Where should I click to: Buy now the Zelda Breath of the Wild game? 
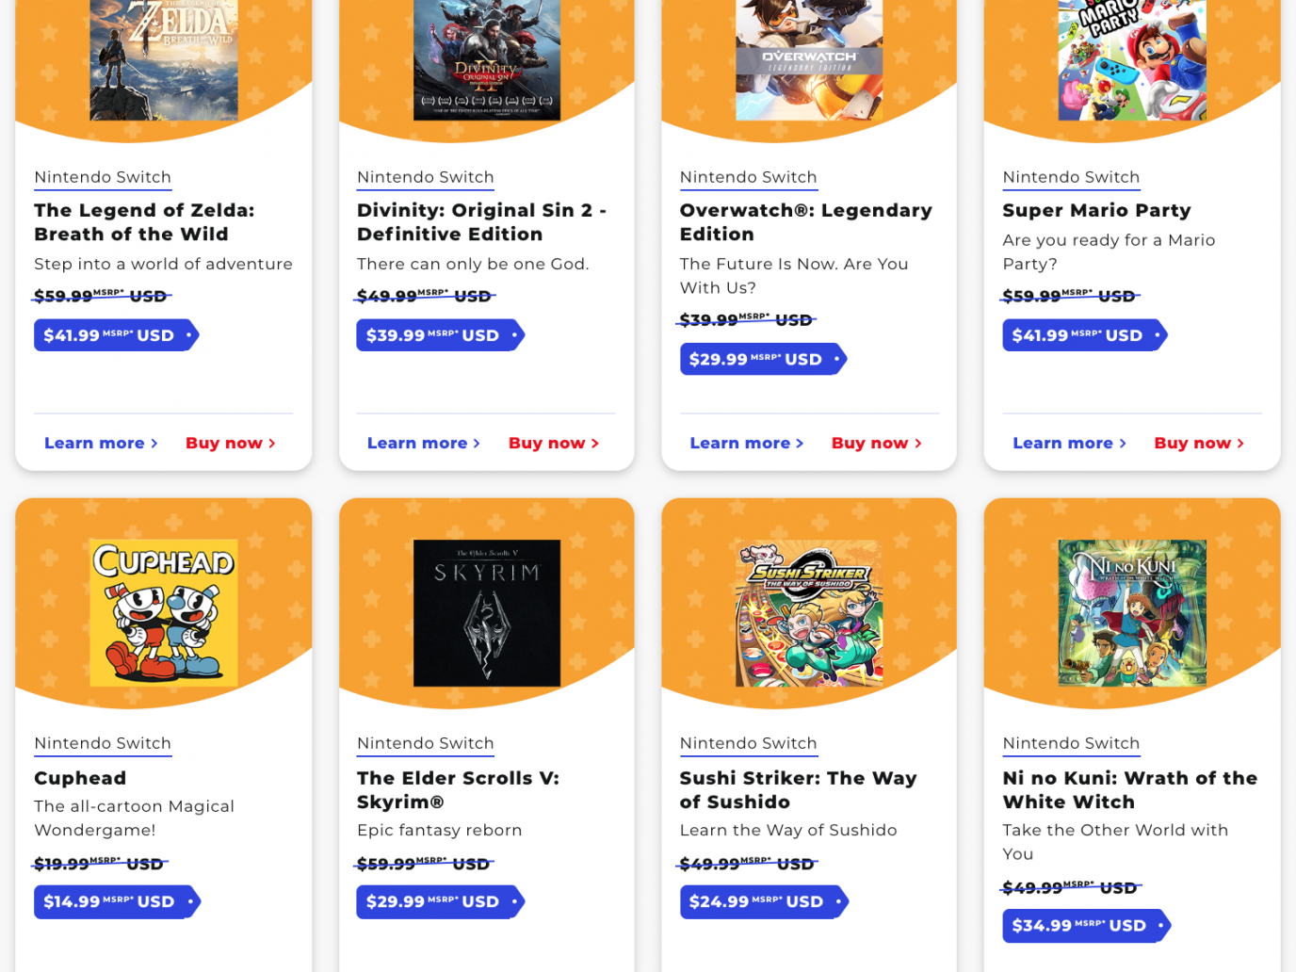coord(230,443)
